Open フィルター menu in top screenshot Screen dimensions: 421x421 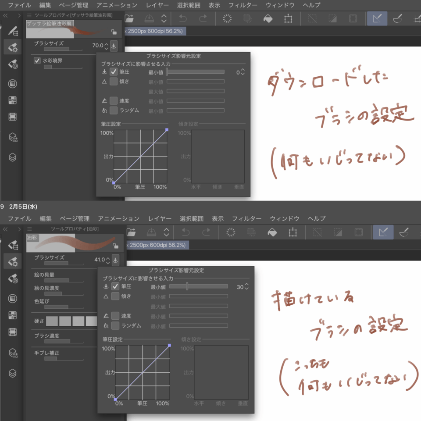[x=243, y=5]
